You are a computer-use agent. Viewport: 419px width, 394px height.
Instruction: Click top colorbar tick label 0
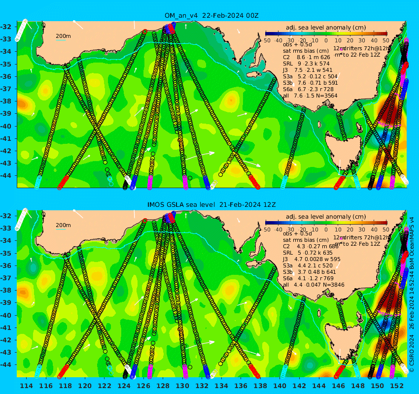[326, 40]
